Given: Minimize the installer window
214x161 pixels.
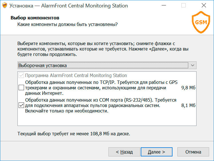Looking at the screenshot, I should pyautogui.click(x=164, y=5).
